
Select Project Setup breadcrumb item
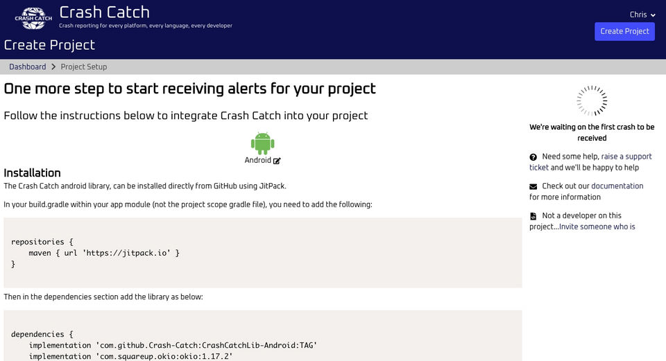84,67
